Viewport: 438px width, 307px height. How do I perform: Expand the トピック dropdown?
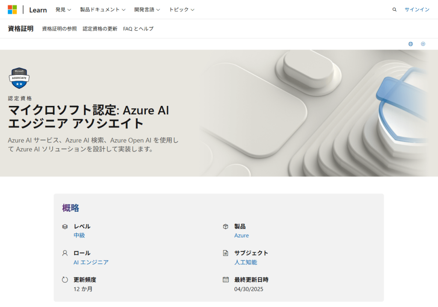coord(181,9)
